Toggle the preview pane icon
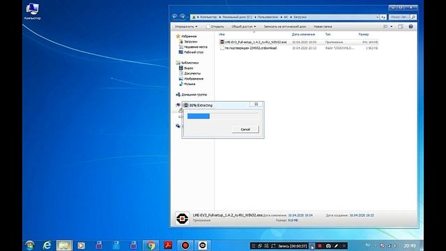The height and width of the screenshot is (251, 446). (401, 26)
